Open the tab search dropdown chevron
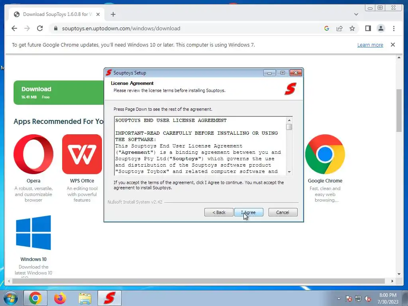The width and height of the screenshot is (408, 306). (356, 14)
